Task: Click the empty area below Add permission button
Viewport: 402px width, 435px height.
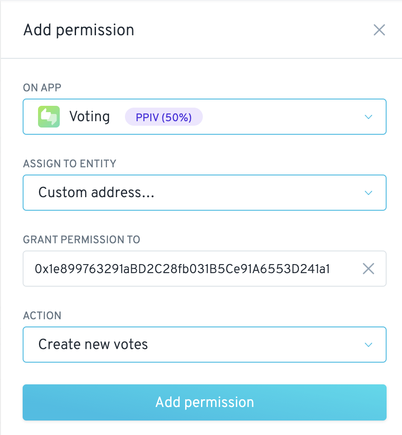Action: pos(205,428)
